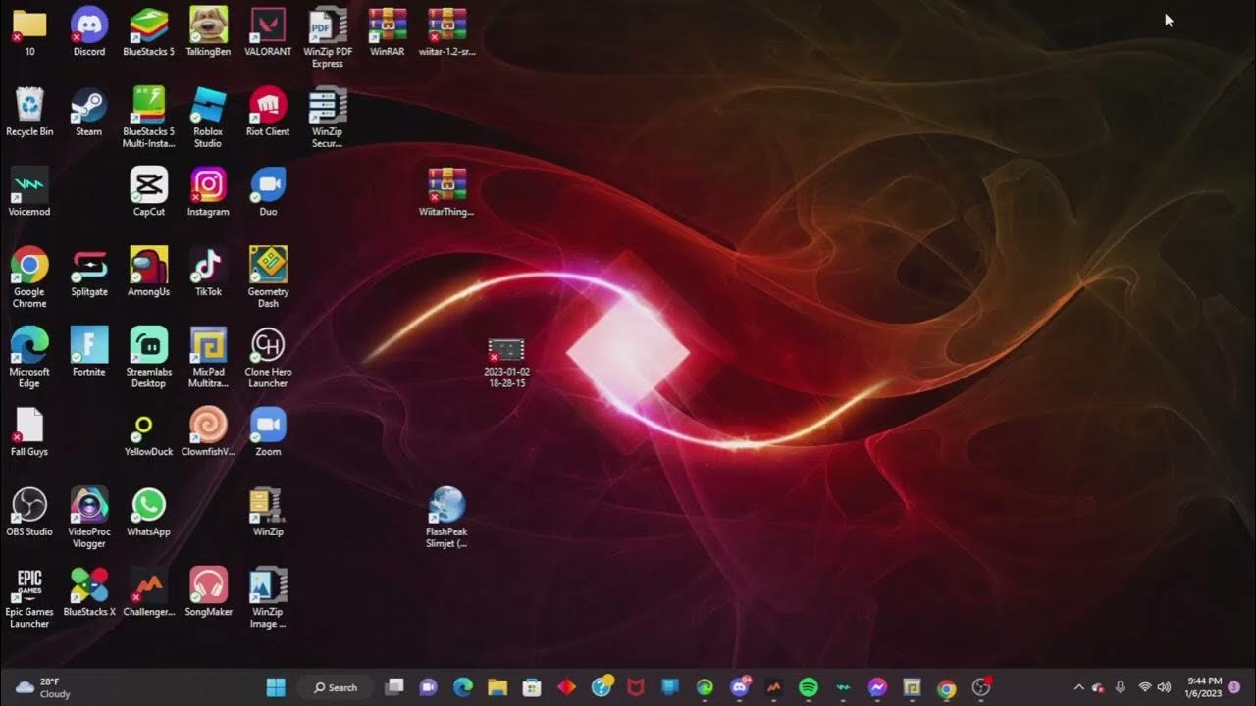The image size is (1256, 706).
Task: Select the Riot Client shortcut
Action: [268, 112]
